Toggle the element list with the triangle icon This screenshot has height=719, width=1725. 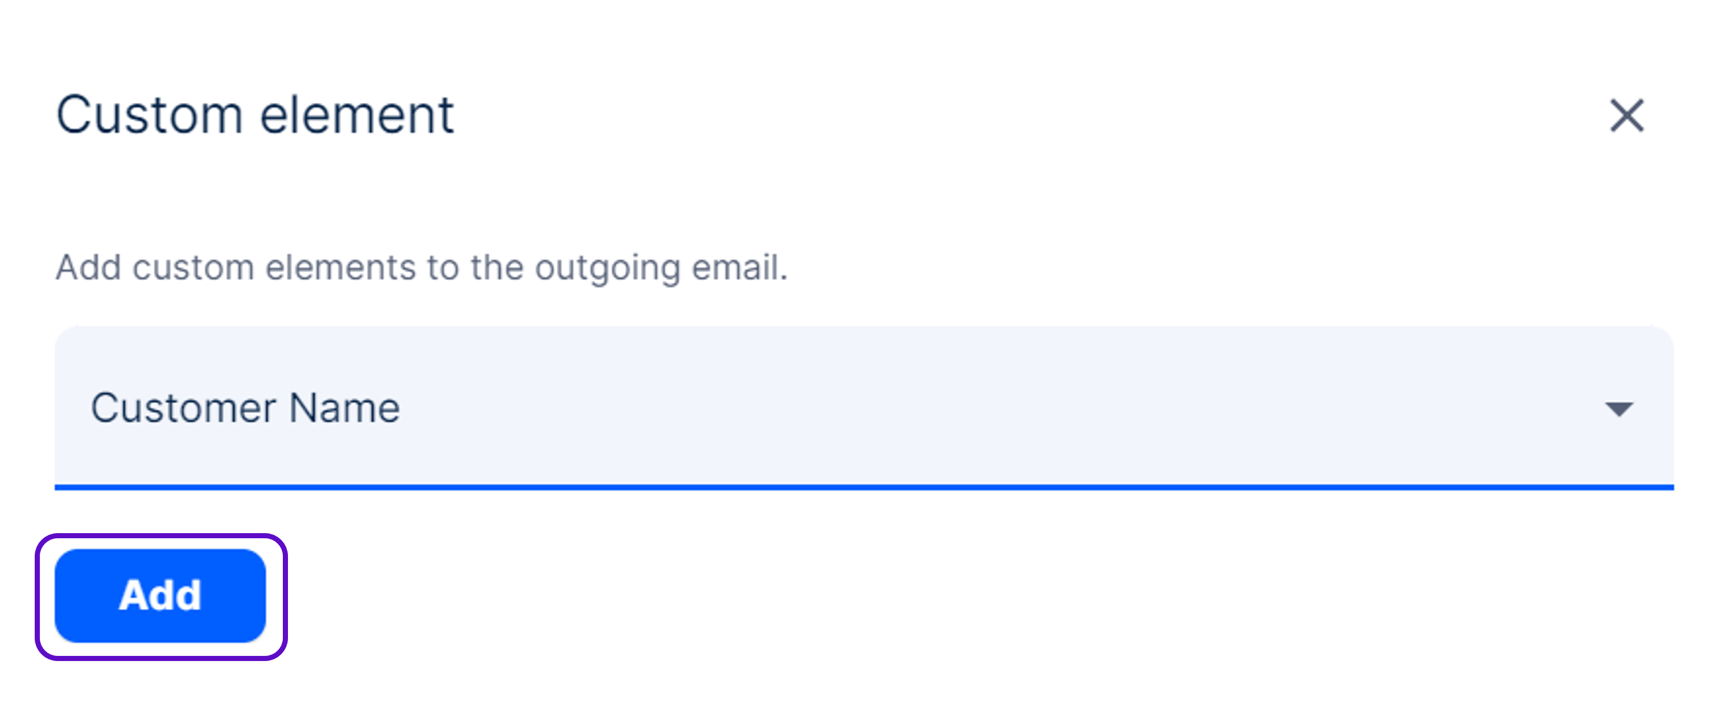1619,409
